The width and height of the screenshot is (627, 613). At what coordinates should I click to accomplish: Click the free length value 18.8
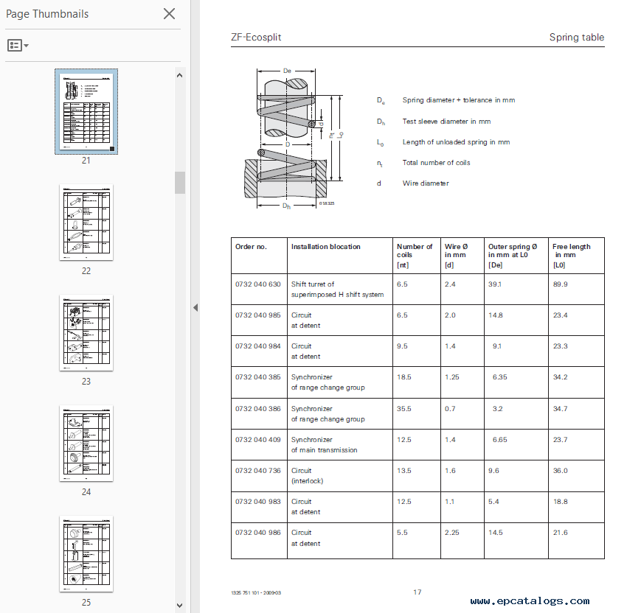click(560, 502)
